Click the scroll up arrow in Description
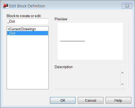Image resolution: width=135 pixels, height=108 pixels. [x=122, y=73]
